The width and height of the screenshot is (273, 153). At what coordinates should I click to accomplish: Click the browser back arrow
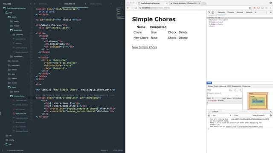[x=128, y=8]
